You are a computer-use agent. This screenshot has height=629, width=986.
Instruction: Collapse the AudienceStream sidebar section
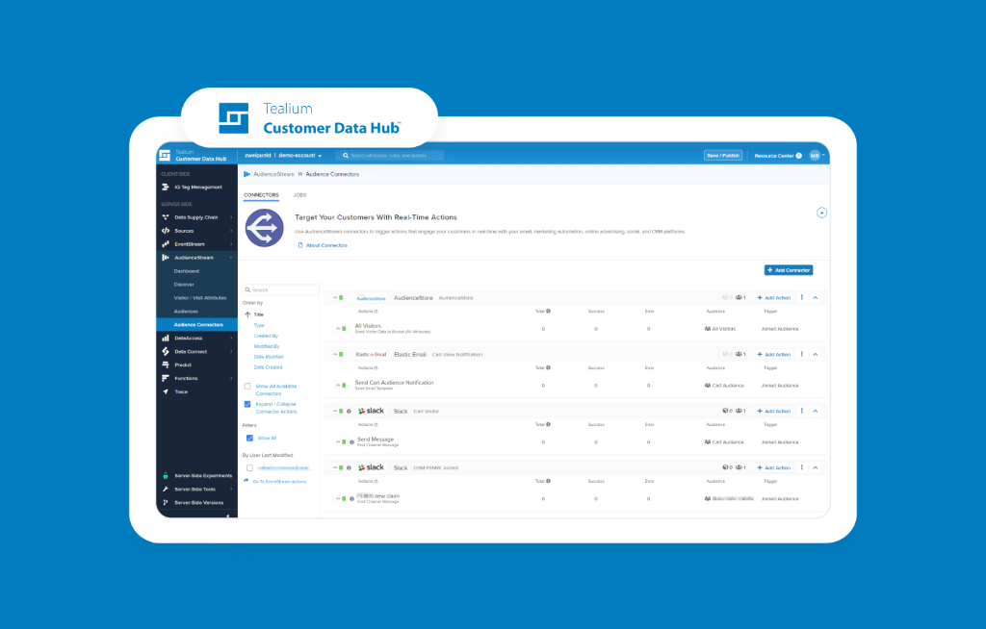231,258
